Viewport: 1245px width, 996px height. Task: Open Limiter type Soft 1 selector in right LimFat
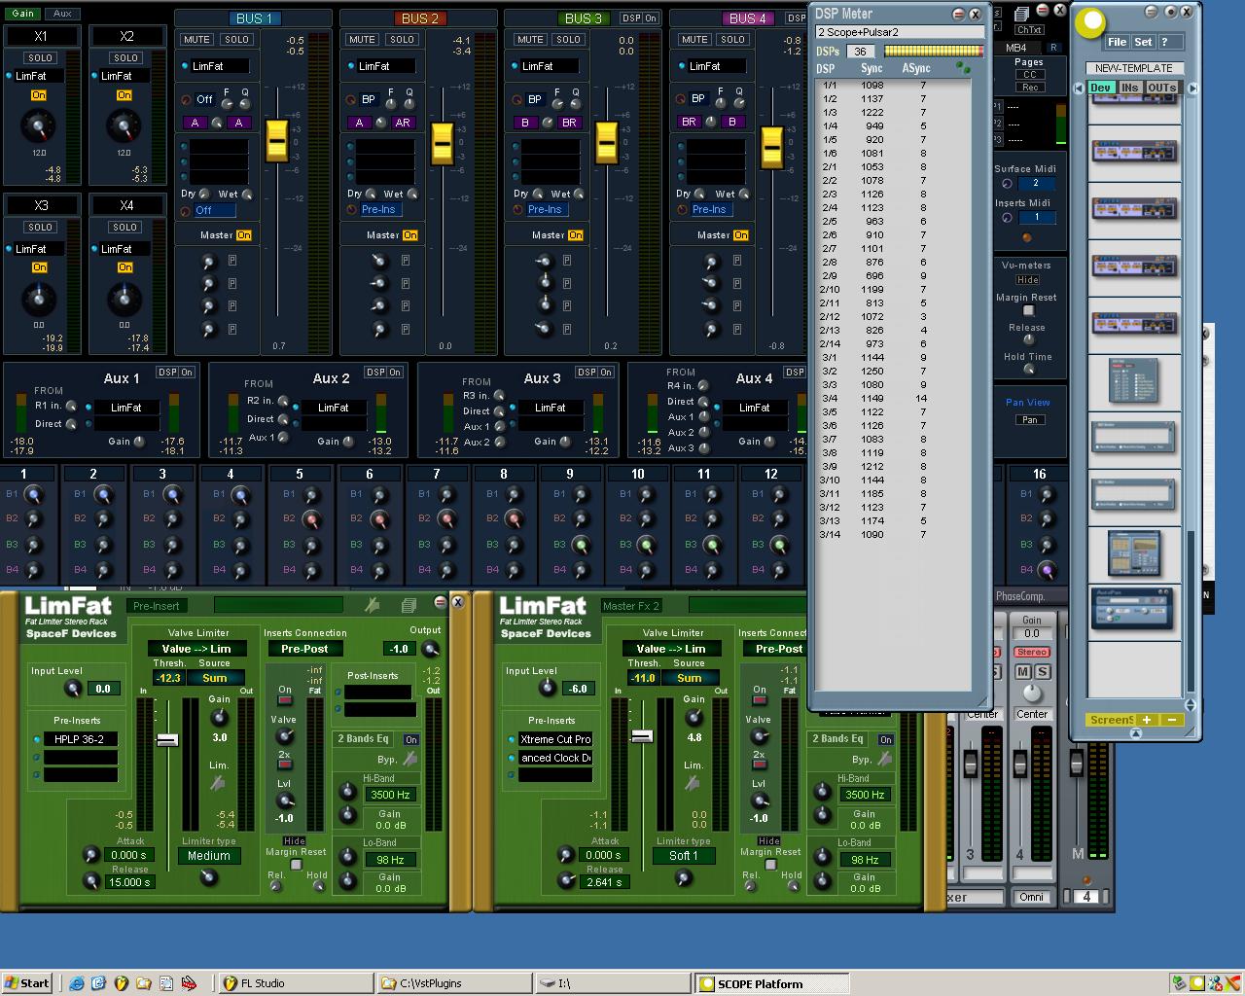coord(684,856)
